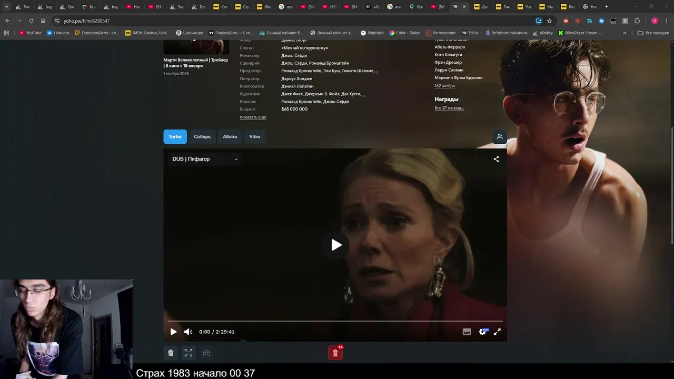Open the 'Все 27 наград' awards link
This screenshot has width=674, height=379.
449,108
